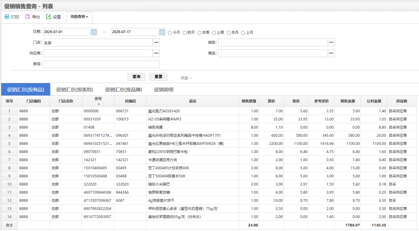Sort by the 销售数量 column header
The width and height of the screenshot is (419, 231).
[249, 101]
